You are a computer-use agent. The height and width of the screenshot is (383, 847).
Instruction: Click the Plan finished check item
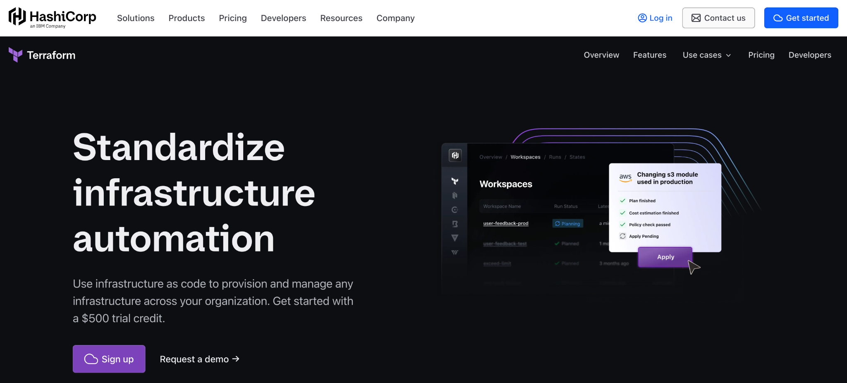(x=638, y=201)
